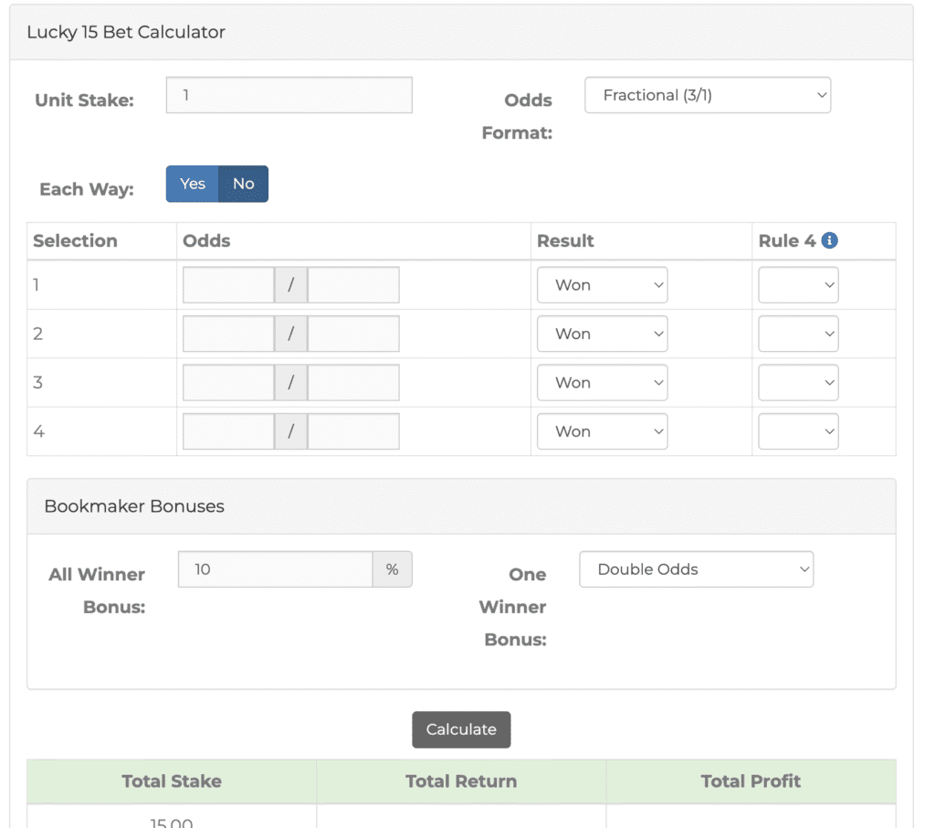
Task: Click the All Winner Bonus percentage field
Action: coord(275,569)
